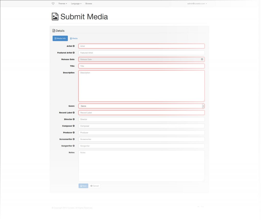Click the heart icon in the navbar

pyautogui.click(x=53, y=4)
